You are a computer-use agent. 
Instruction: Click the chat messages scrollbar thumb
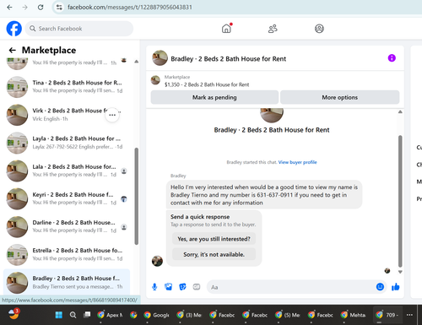coord(400,201)
